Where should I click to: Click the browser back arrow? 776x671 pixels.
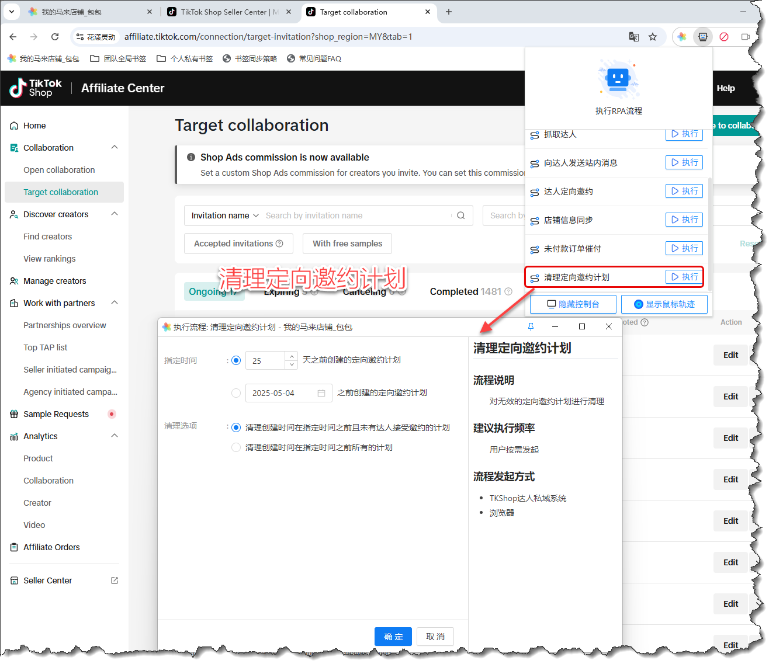[x=13, y=37]
